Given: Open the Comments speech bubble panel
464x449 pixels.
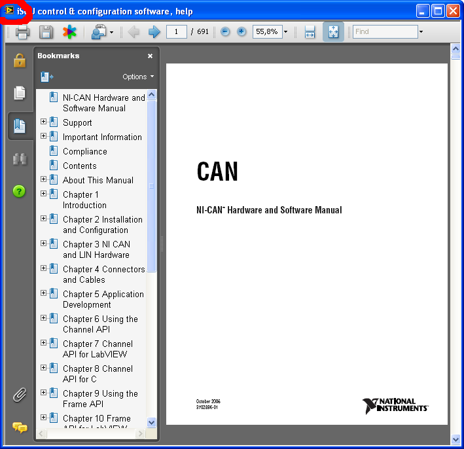Looking at the screenshot, I should click(x=20, y=427).
